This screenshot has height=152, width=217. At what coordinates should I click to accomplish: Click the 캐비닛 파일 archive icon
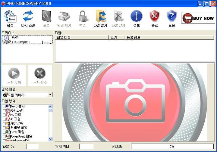[x=8, y=128]
